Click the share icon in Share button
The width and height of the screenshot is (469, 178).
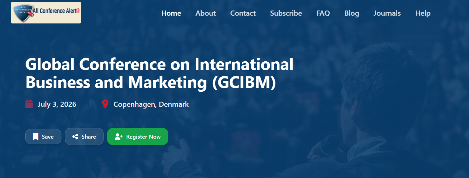(x=75, y=137)
